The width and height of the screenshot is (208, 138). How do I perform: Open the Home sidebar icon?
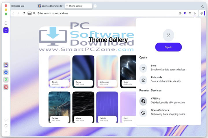(x=6, y=23)
